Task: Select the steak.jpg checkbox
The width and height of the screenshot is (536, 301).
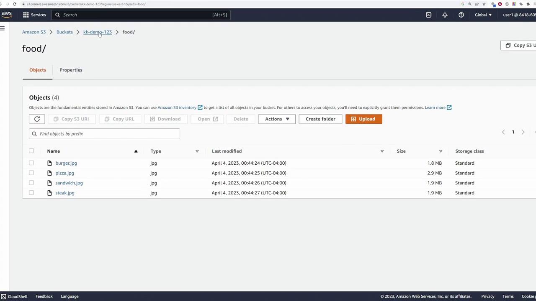Action: click(x=31, y=193)
